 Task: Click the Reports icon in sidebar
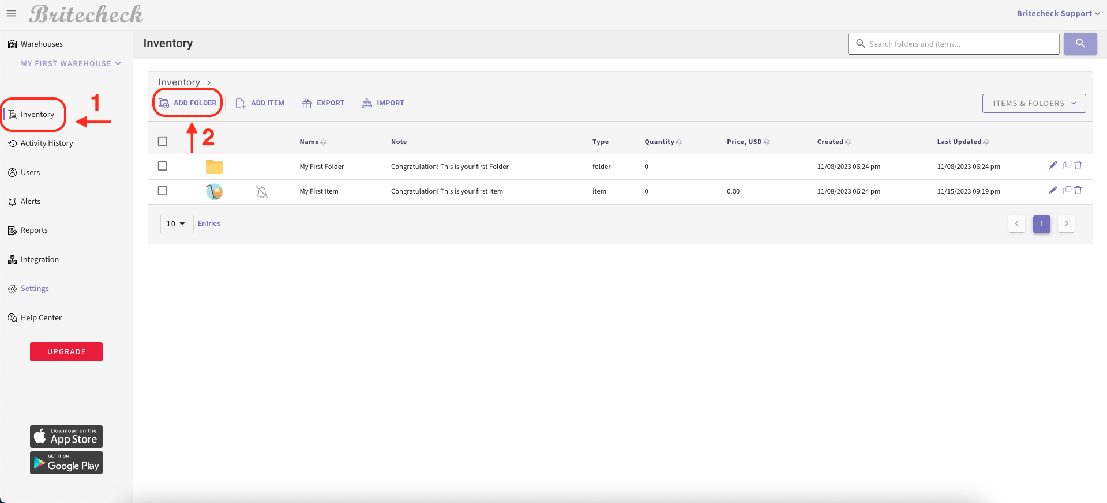coord(12,230)
